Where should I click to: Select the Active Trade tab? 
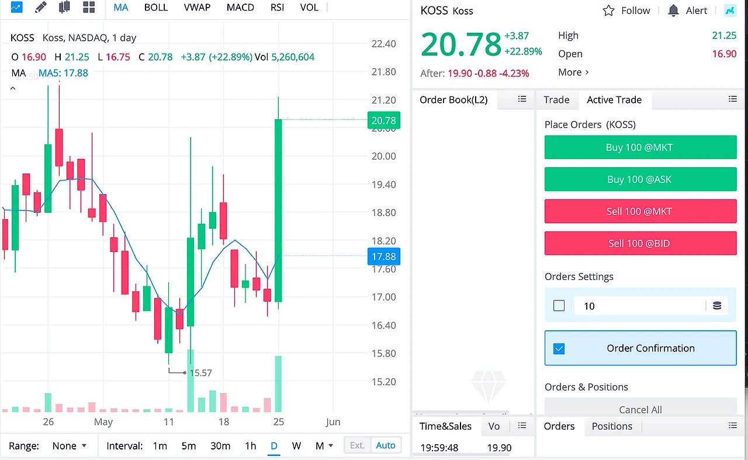614,100
